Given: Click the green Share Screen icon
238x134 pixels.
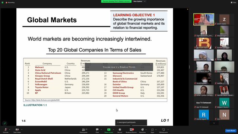Looking at the screenshot, I should 109,130.
